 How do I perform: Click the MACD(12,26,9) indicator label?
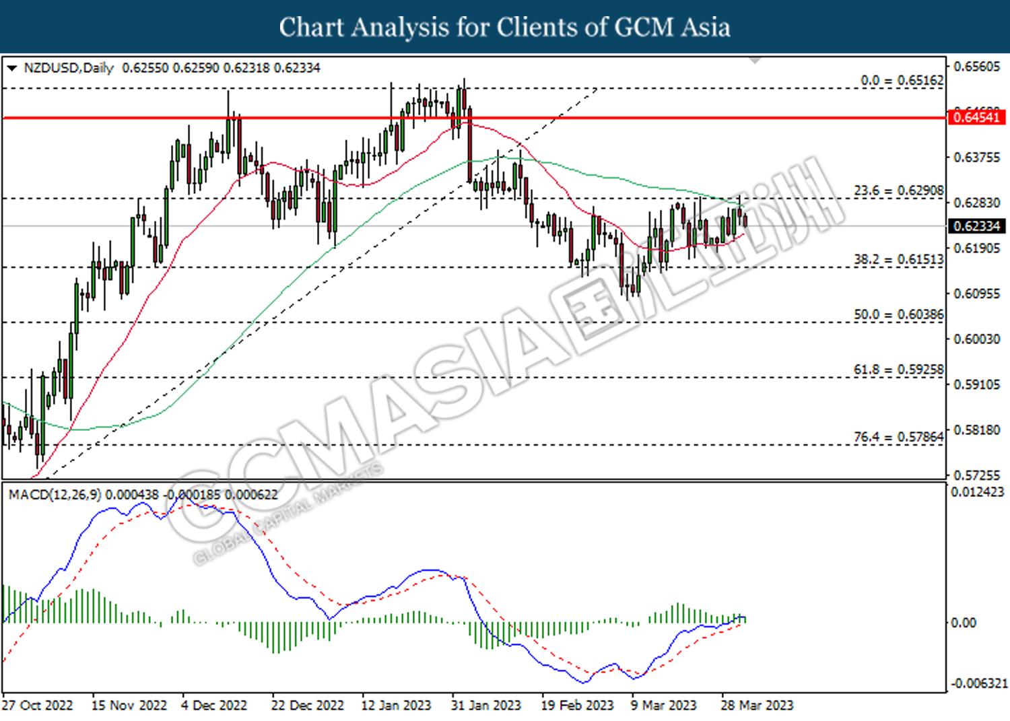tap(55, 495)
